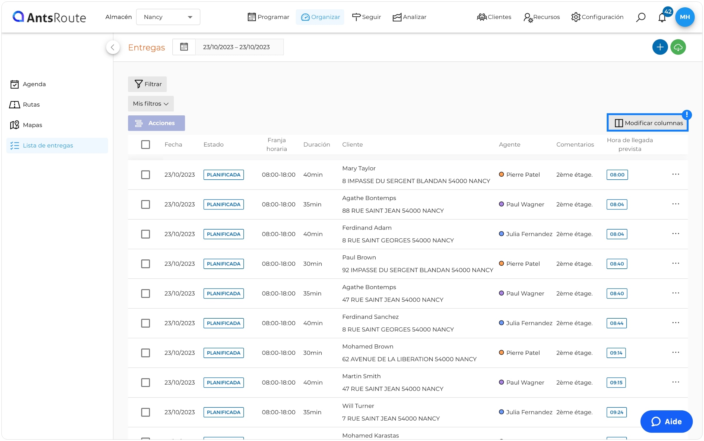Open Rutas in the sidebar
Viewport: 704px width, 441px height.
[x=25, y=105]
